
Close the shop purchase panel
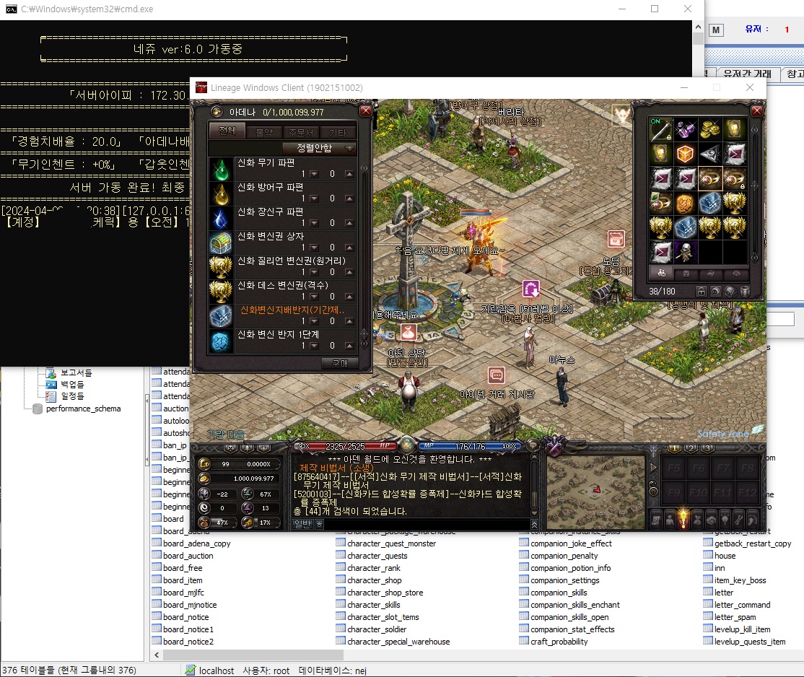point(366,111)
